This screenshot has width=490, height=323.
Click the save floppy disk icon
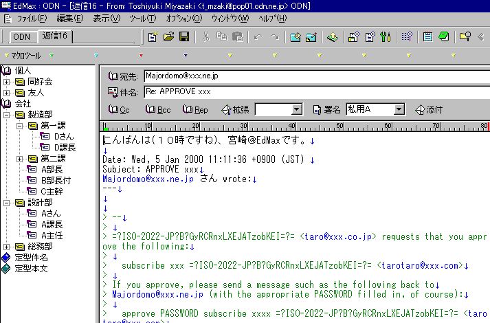(x=184, y=37)
